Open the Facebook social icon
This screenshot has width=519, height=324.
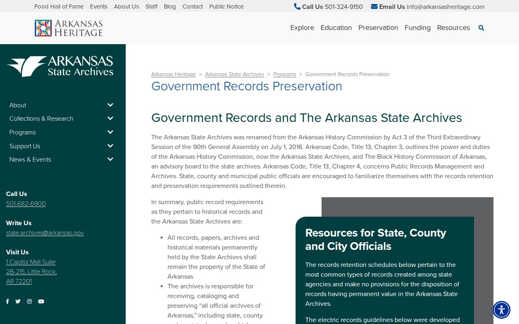coord(7,301)
